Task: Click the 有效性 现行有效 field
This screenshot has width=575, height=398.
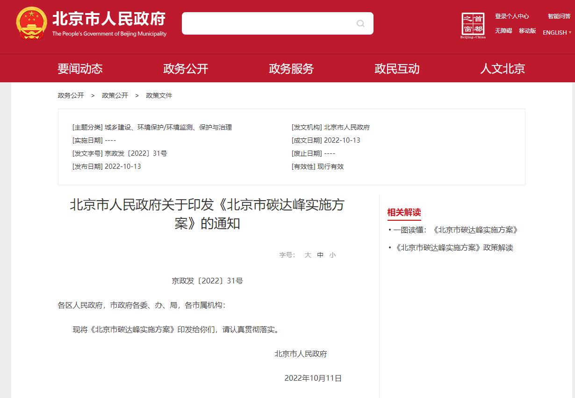Action: point(317,166)
